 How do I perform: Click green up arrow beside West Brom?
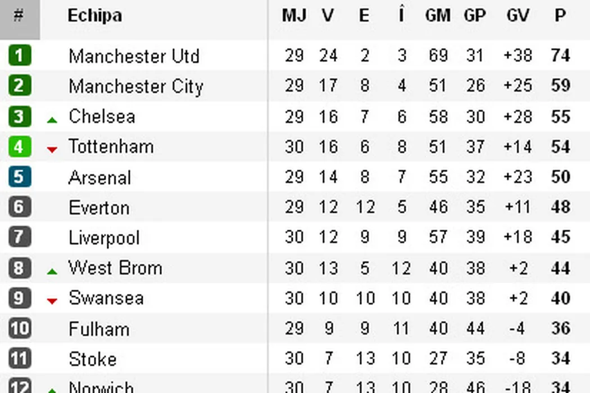[52, 271]
